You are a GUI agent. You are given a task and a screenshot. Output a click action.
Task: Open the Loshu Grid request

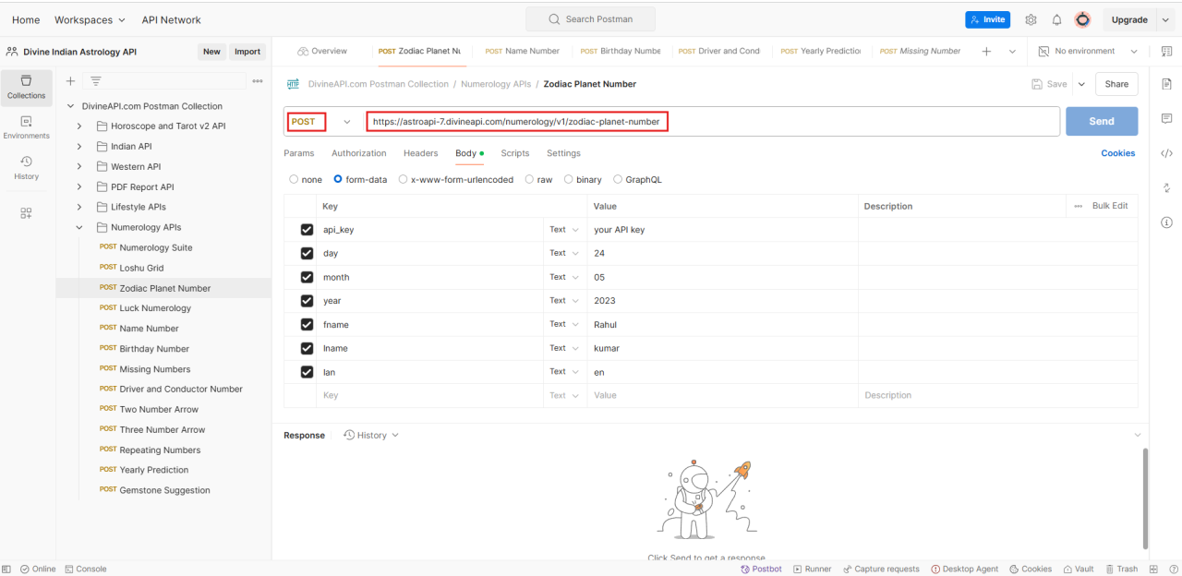141,268
